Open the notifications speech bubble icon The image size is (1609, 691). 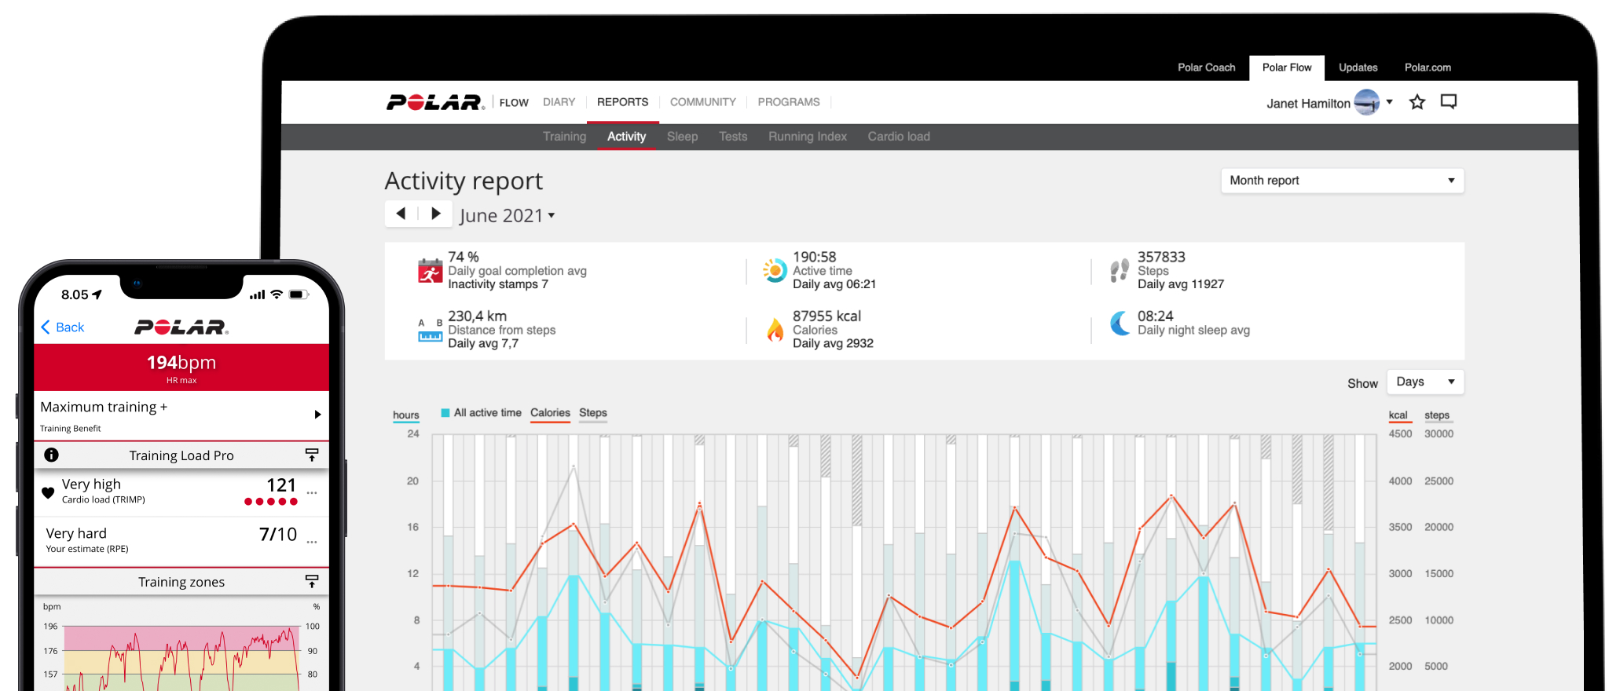click(1448, 102)
